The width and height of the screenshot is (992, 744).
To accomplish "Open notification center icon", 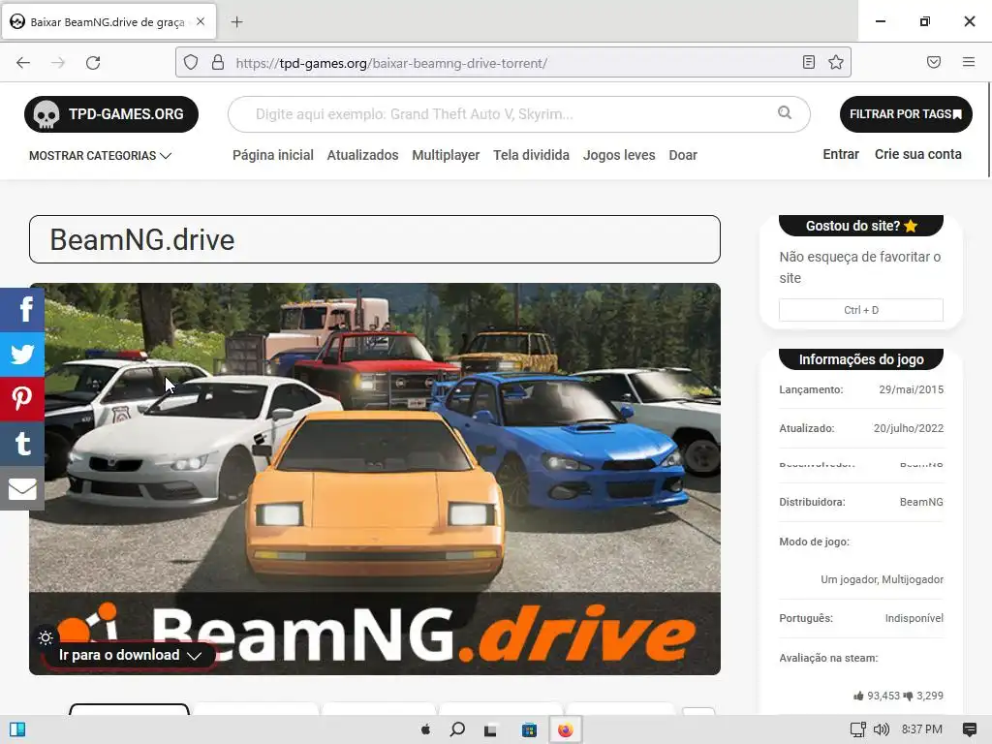I will pos(969,730).
